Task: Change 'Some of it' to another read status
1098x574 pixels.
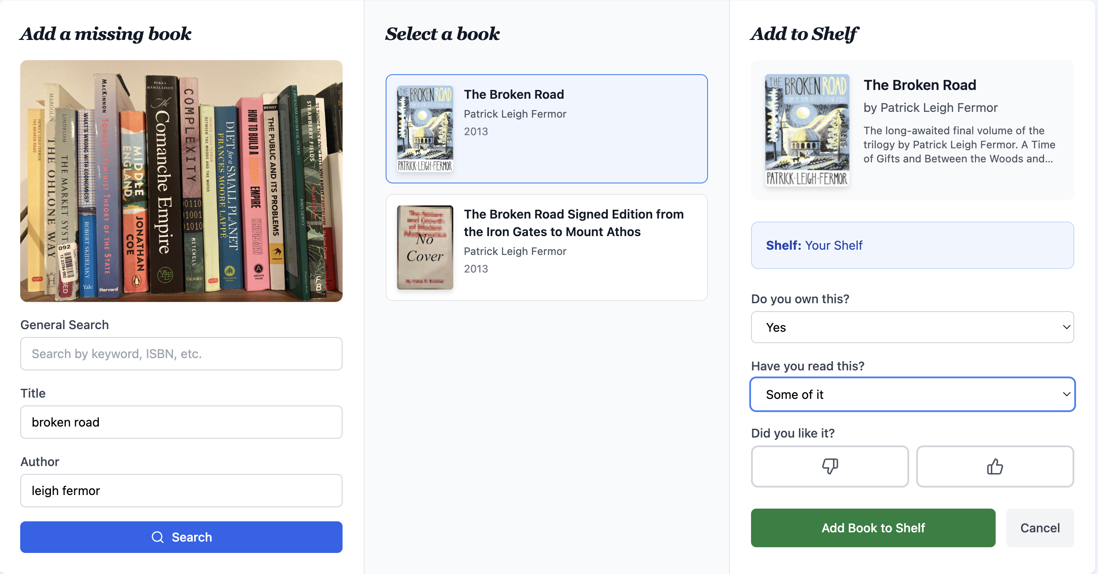Action: coord(912,394)
